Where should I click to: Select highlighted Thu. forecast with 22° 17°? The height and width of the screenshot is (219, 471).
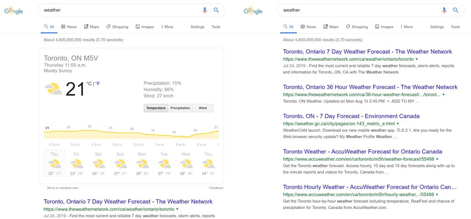coord(55,163)
